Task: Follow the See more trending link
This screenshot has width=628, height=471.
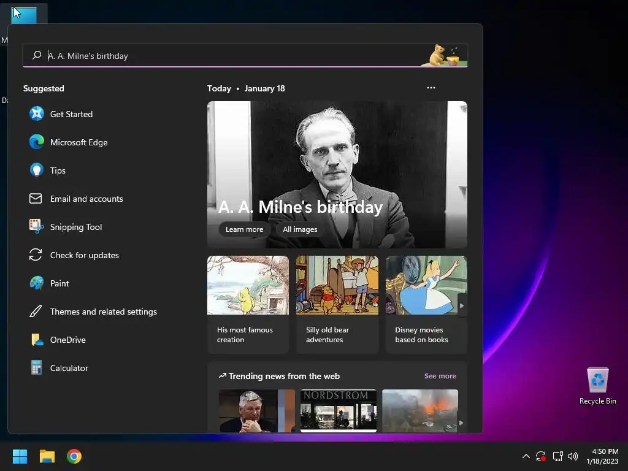Action: (x=440, y=376)
